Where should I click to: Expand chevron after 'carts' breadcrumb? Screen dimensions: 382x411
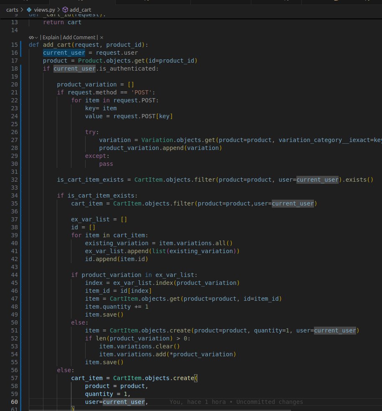point(22,10)
